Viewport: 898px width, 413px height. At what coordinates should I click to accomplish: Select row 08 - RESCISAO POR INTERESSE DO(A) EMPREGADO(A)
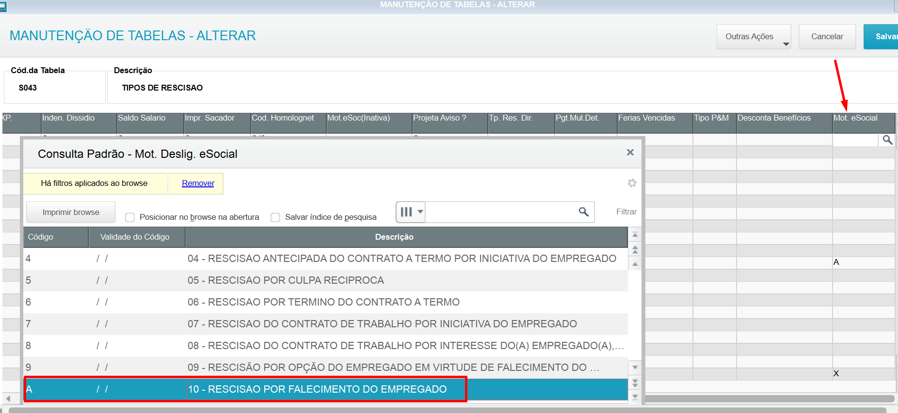pyautogui.click(x=325, y=346)
